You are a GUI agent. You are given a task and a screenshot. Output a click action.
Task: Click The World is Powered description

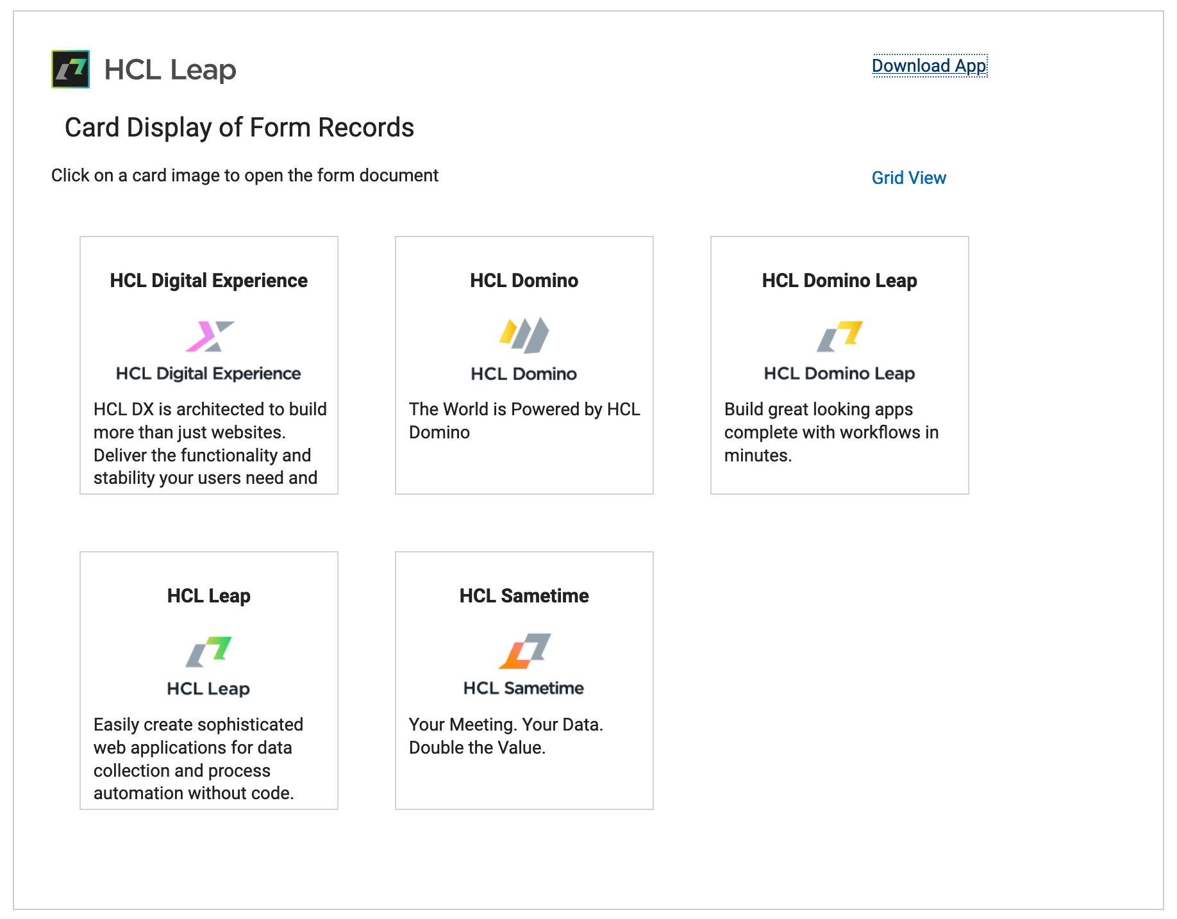pos(524,420)
